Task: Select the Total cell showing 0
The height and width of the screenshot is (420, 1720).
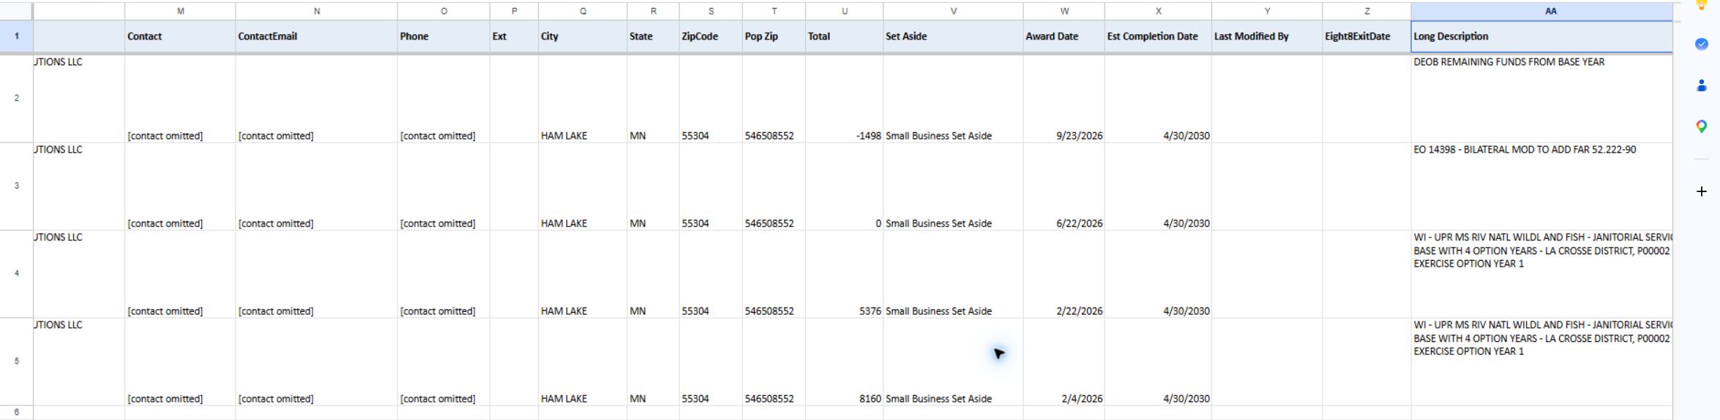Action: [x=845, y=186]
